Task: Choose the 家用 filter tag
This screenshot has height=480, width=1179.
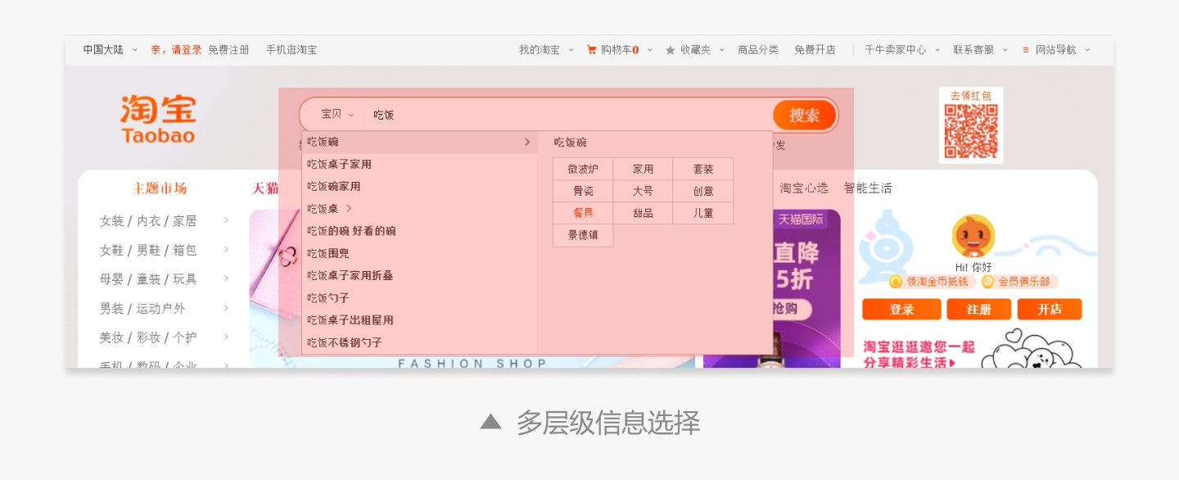Action: (x=643, y=169)
